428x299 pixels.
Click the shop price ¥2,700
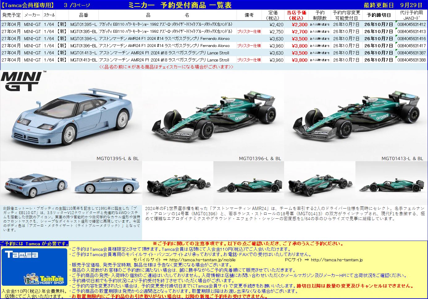click(300, 32)
